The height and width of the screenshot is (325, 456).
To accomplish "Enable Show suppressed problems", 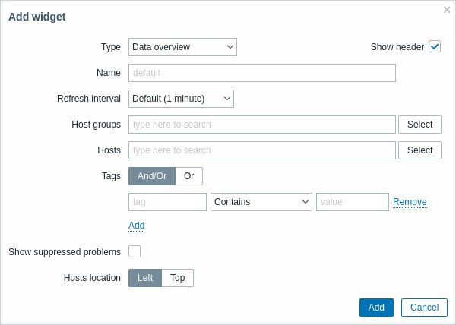I will click(135, 251).
